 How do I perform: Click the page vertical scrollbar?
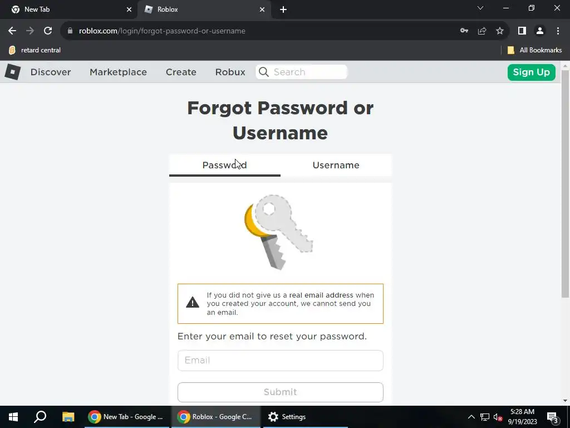pos(565,184)
